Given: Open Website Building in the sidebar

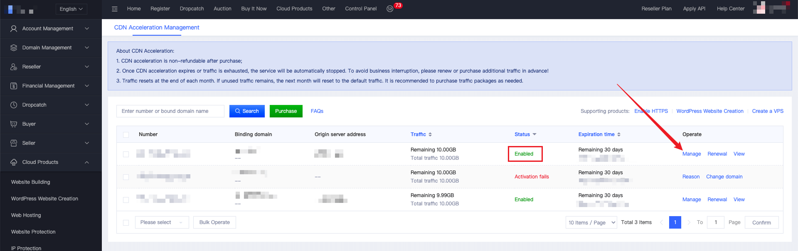Looking at the screenshot, I should tap(30, 182).
